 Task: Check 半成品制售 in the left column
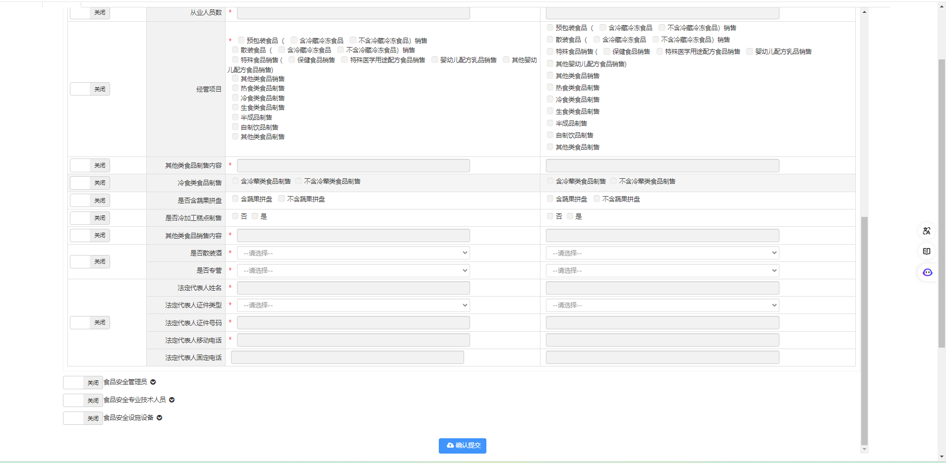236,117
